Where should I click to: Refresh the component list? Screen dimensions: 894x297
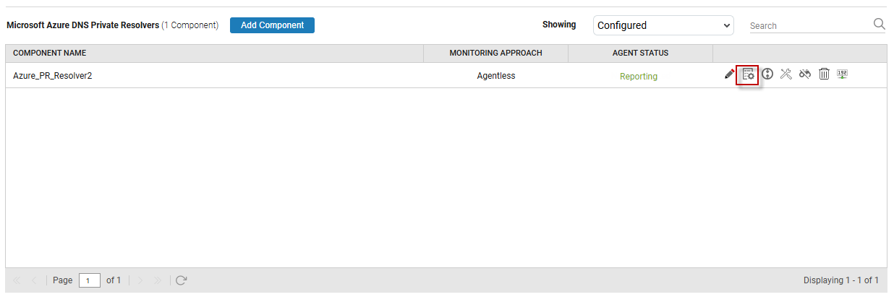(x=182, y=280)
